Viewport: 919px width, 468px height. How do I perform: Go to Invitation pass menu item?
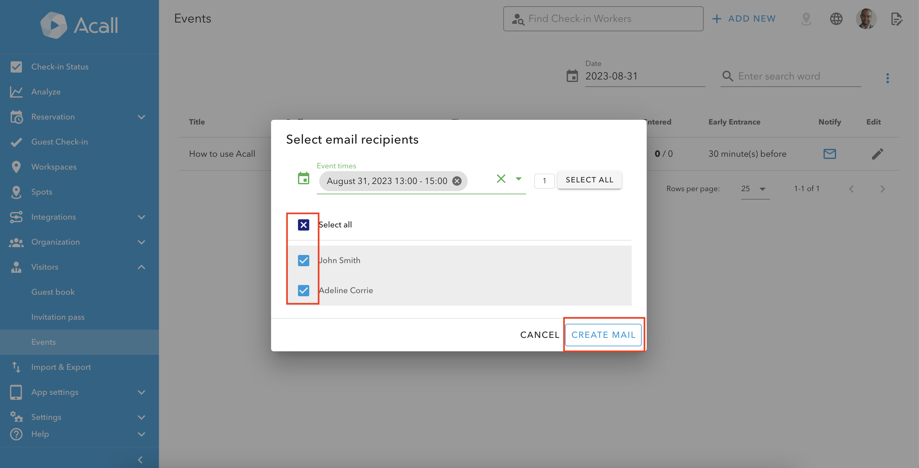(x=58, y=317)
